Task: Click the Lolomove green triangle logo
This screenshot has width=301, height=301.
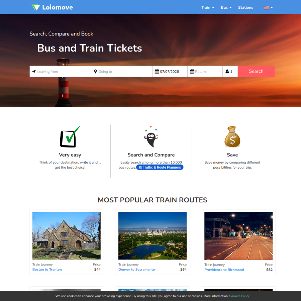Action: click(36, 7)
